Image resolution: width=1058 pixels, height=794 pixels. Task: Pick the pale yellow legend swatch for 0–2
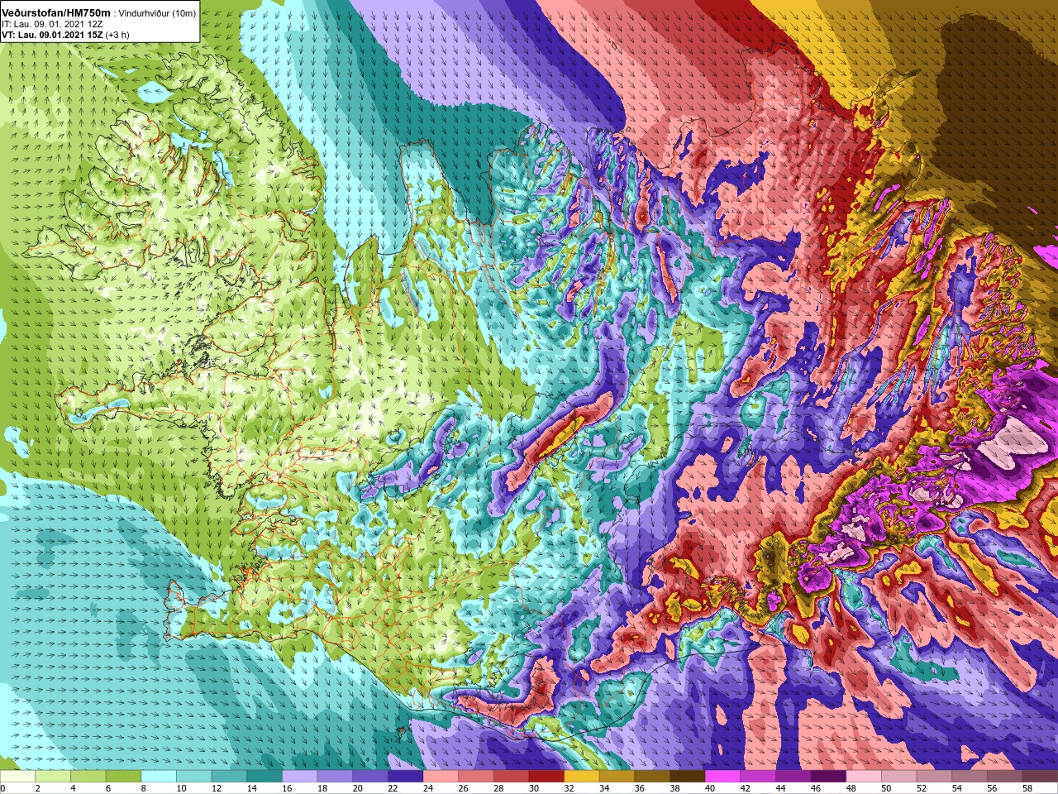[17, 777]
